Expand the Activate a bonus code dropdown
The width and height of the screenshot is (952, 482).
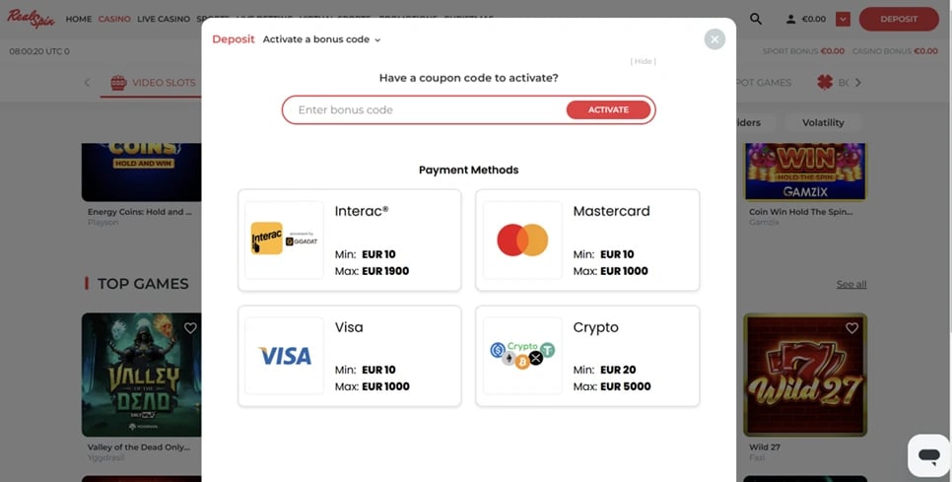click(321, 39)
